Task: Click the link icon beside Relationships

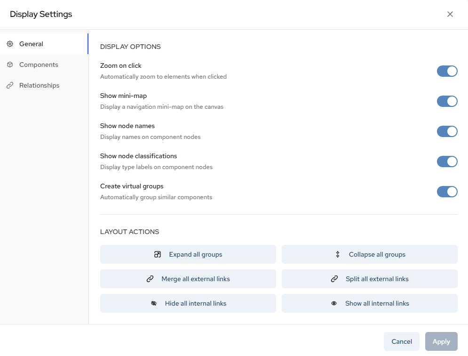Action: pyautogui.click(x=10, y=85)
